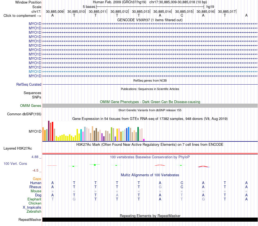Click the MYO1D label beside the GTEx bar chart
This screenshot has width=258, height=226.
click(x=35, y=131)
